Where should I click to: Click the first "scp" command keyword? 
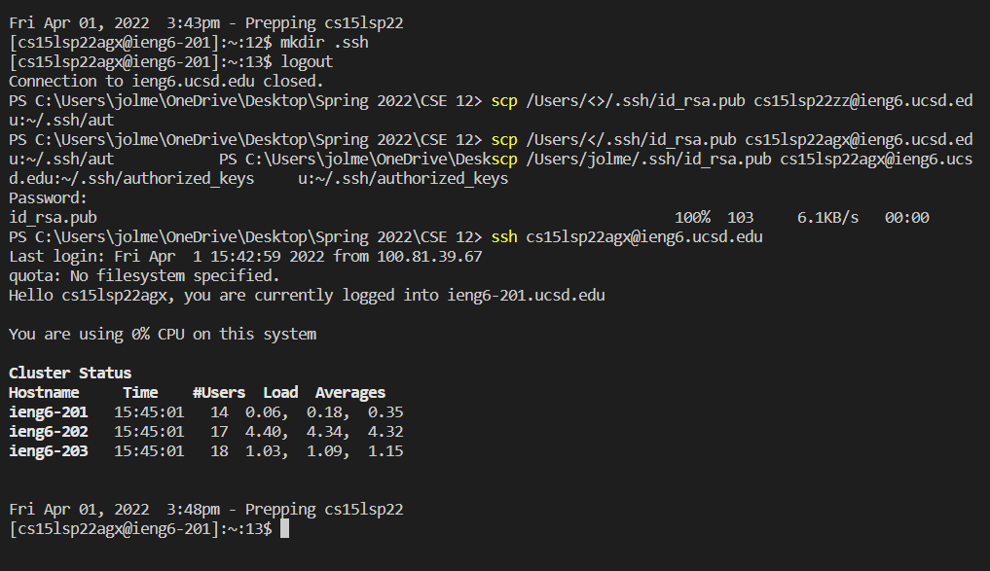pyautogui.click(x=505, y=100)
